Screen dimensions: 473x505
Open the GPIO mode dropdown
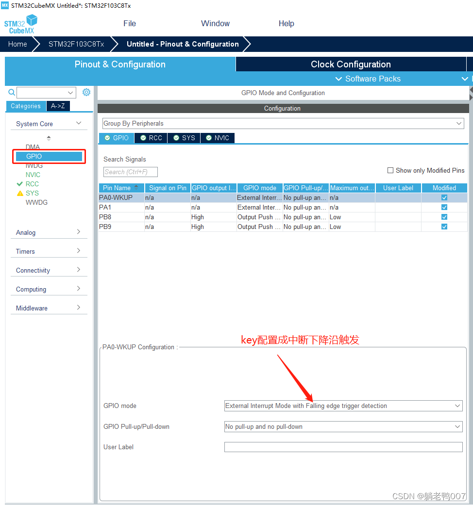coord(343,406)
